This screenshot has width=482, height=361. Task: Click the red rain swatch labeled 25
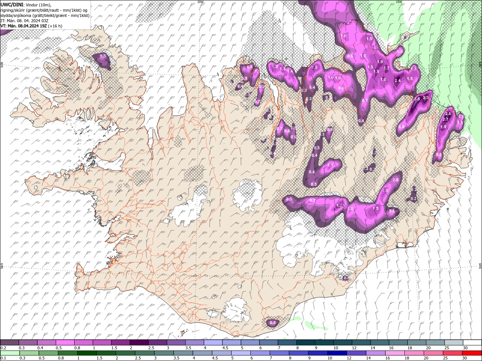452,353
